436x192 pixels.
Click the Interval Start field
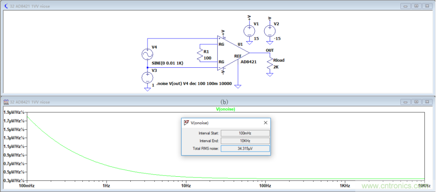(245, 133)
